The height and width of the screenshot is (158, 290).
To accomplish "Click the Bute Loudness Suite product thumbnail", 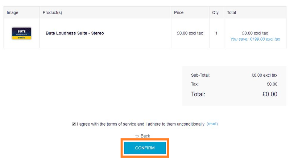I will point(21,33).
